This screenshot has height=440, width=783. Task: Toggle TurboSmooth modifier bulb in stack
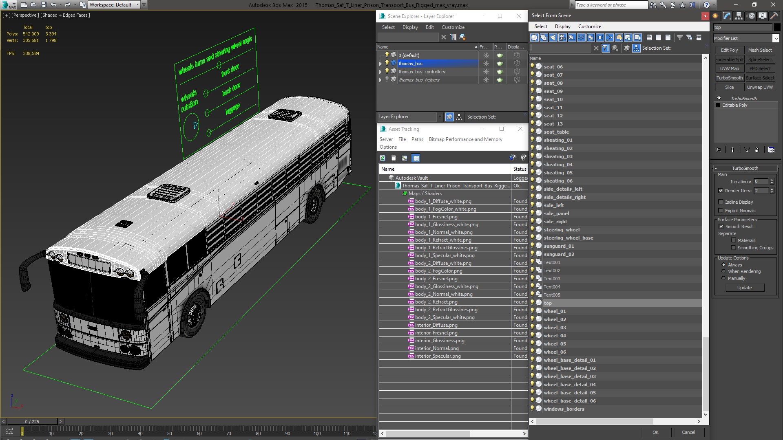click(x=719, y=99)
